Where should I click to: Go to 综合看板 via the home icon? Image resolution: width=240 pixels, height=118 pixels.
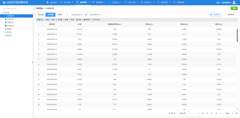click(47, 2)
